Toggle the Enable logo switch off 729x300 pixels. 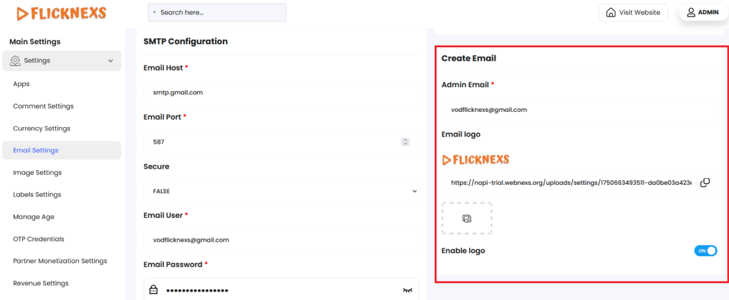click(705, 251)
